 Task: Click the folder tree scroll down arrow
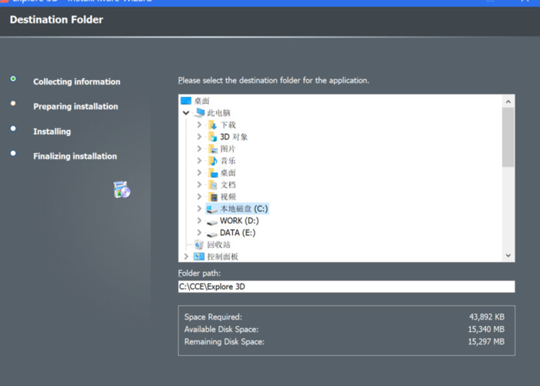point(508,255)
